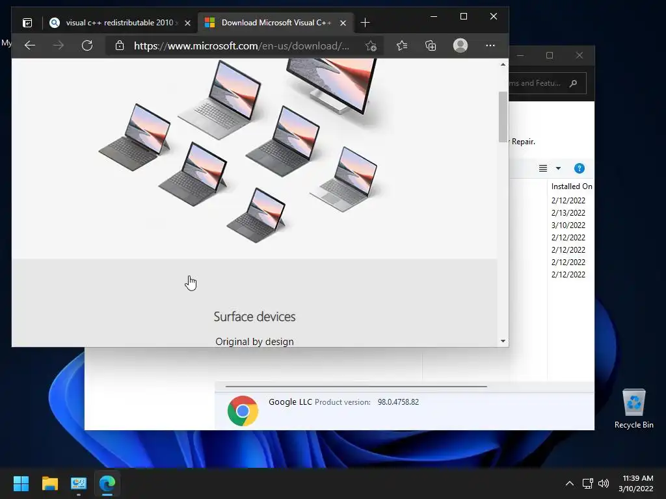Open Edge Settings and more menu

tap(490, 45)
